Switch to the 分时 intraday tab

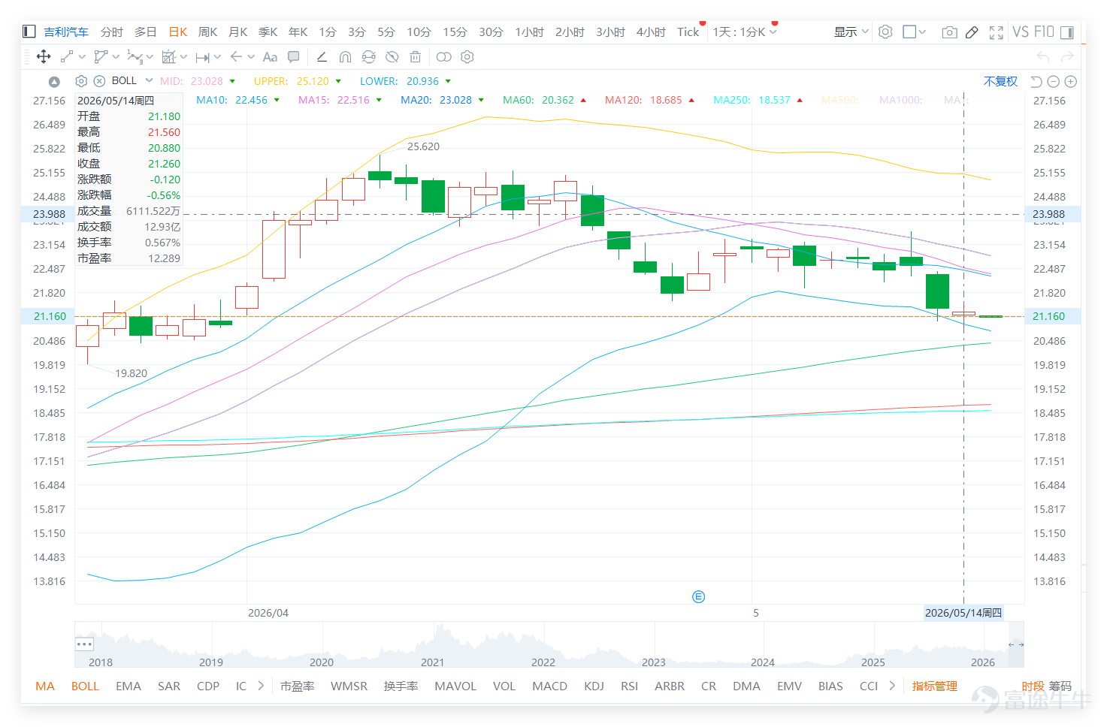coord(112,32)
